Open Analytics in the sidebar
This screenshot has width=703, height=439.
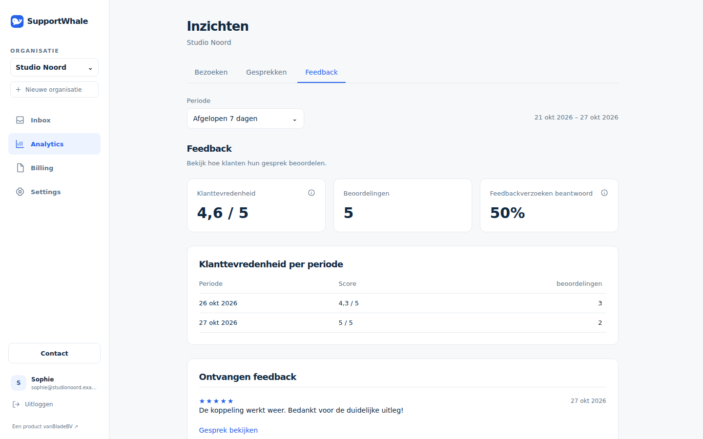tap(54, 144)
